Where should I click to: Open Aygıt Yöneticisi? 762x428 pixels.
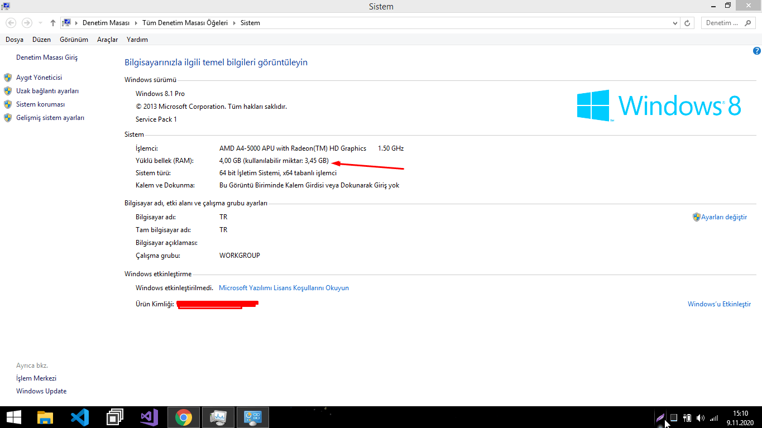pyautogui.click(x=39, y=78)
